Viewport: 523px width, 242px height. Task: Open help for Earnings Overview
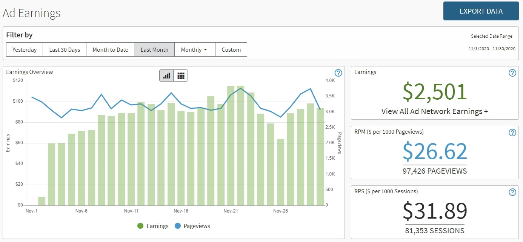coord(338,73)
